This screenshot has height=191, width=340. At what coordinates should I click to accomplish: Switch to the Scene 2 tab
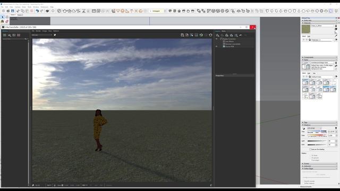point(20,15)
